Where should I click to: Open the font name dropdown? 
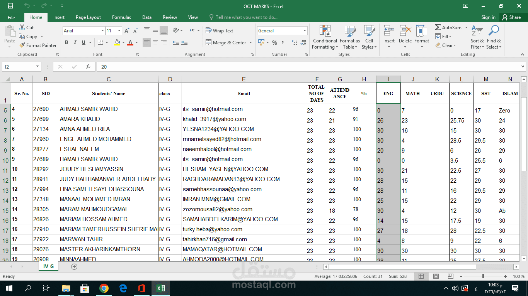tap(102, 31)
